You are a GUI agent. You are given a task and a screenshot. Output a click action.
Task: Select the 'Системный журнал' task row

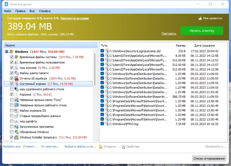pyautogui.click(x=48, y=84)
